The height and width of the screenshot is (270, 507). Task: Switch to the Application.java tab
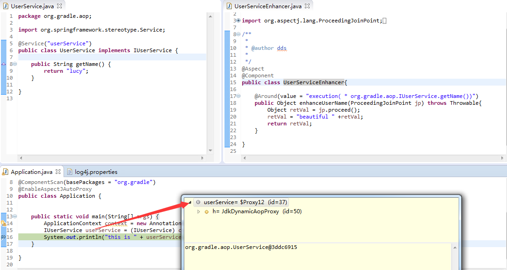coord(32,172)
